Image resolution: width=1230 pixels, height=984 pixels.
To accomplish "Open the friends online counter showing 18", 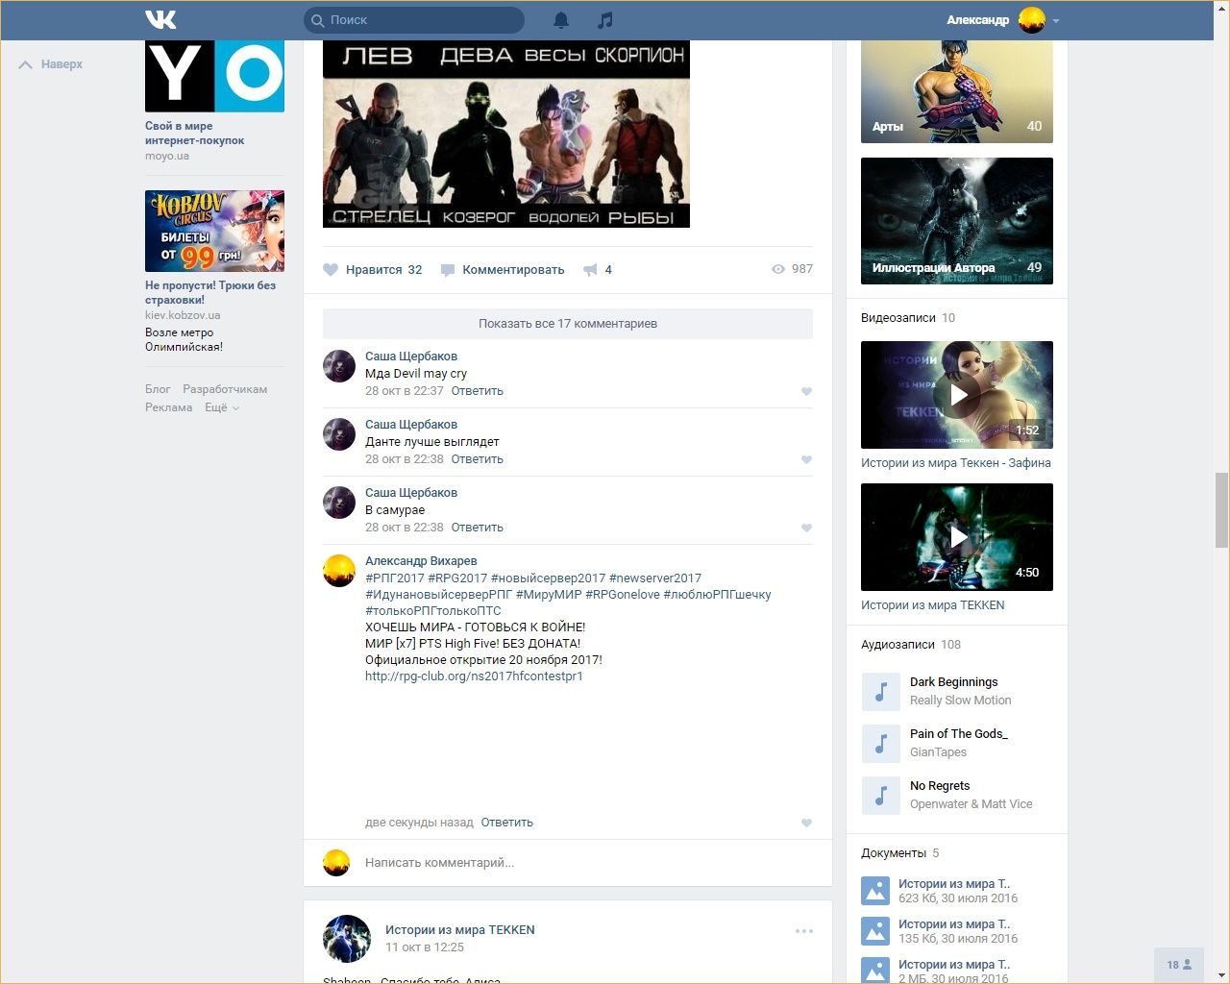I will (1179, 965).
